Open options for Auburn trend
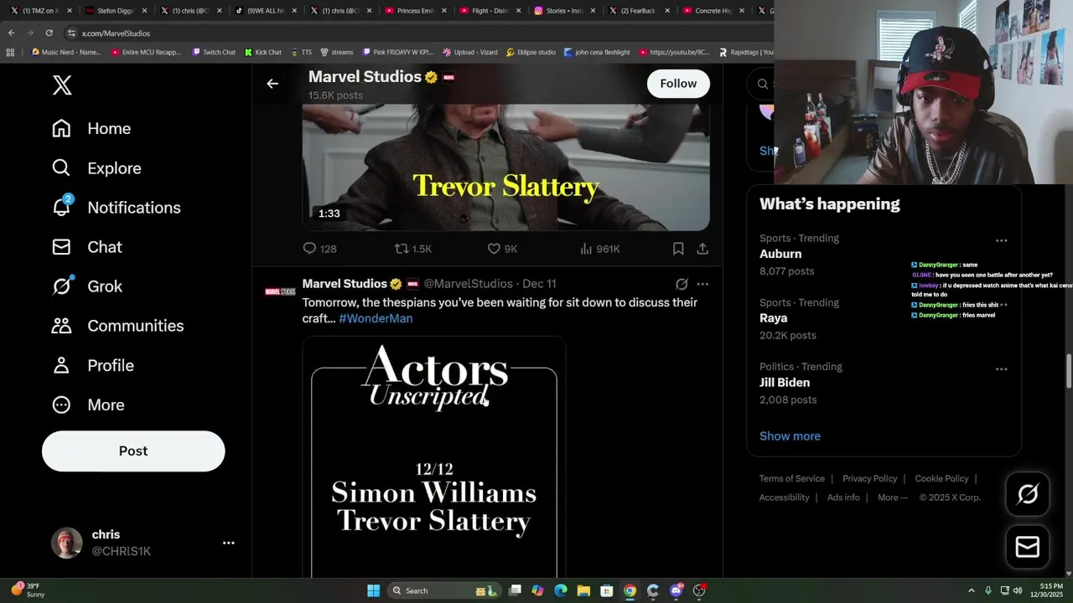 [1001, 240]
